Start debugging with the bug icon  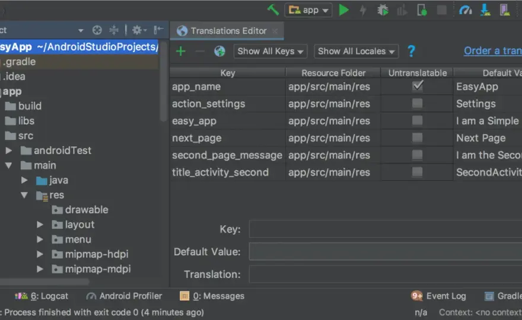[x=383, y=10]
